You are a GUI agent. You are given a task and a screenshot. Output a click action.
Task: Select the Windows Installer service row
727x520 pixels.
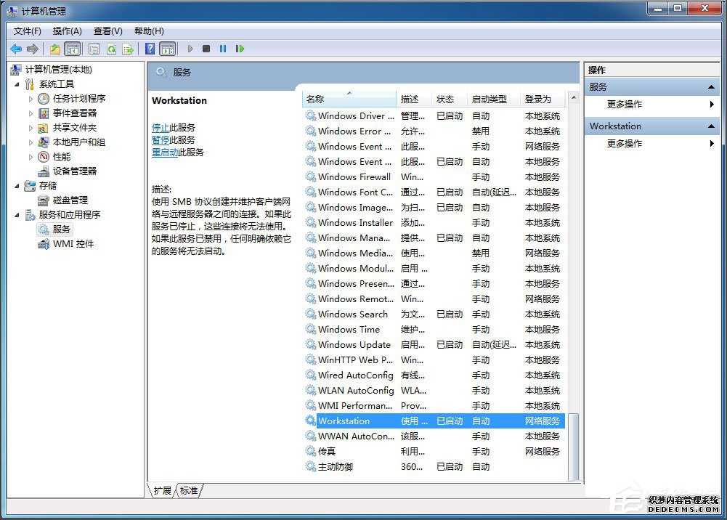point(434,223)
